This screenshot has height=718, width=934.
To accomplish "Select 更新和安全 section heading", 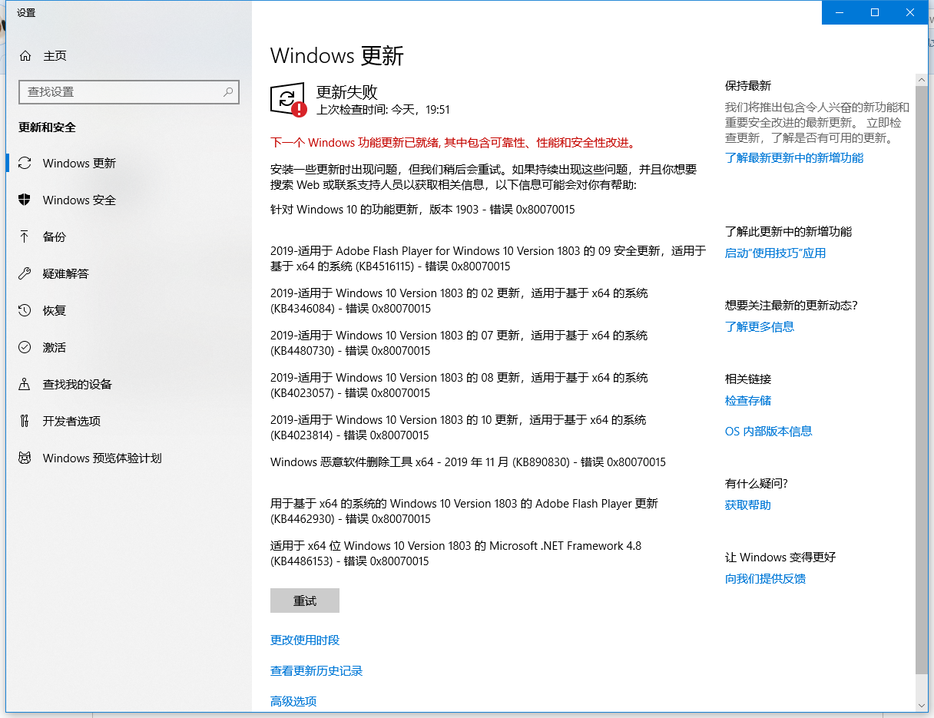I will pos(48,127).
